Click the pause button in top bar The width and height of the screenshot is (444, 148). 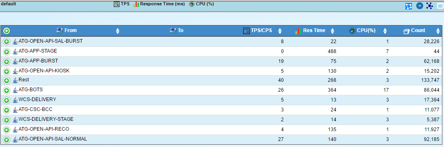(419, 6)
